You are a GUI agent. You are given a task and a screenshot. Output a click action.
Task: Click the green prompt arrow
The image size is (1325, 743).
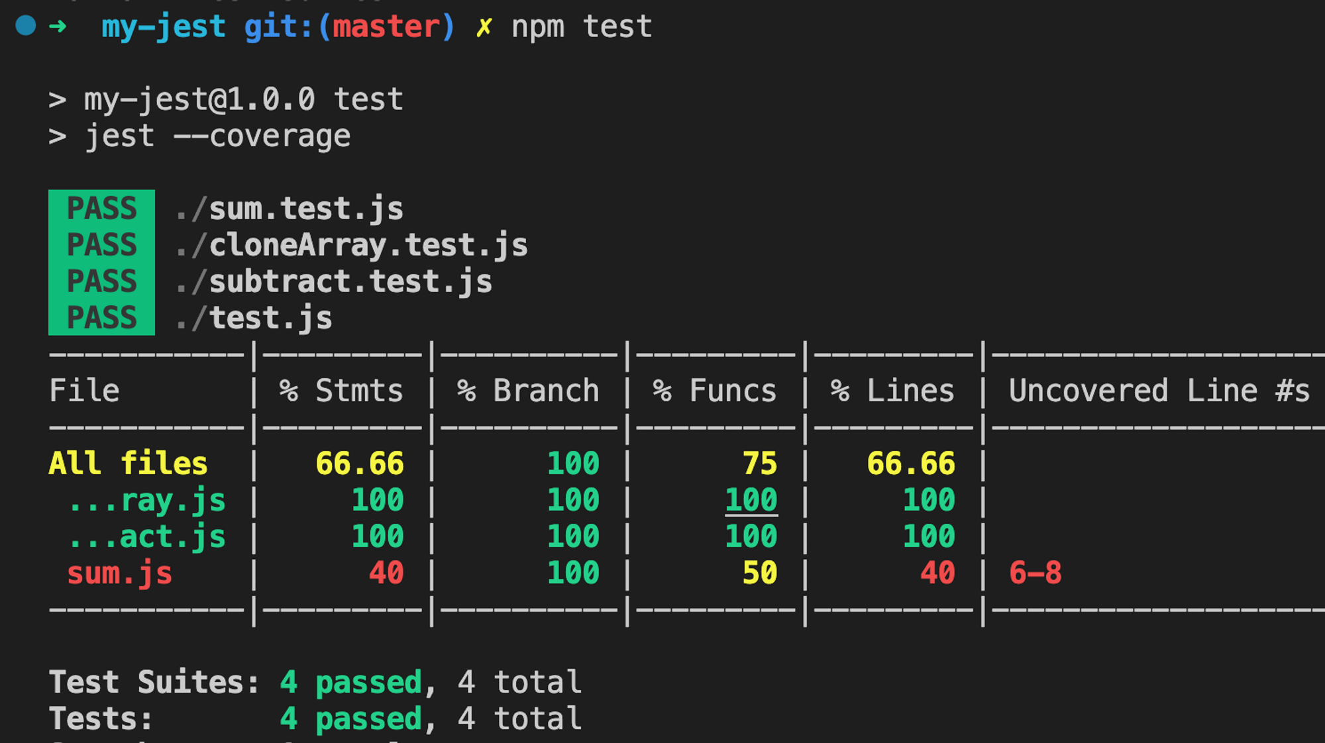pyautogui.click(x=58, y=26)
